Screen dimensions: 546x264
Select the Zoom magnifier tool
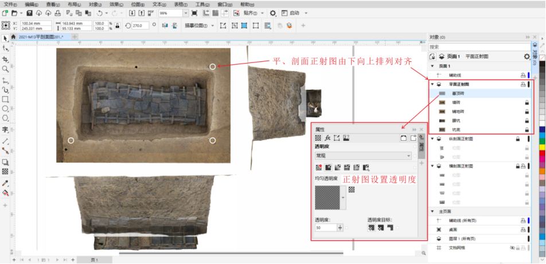point(5,69)
